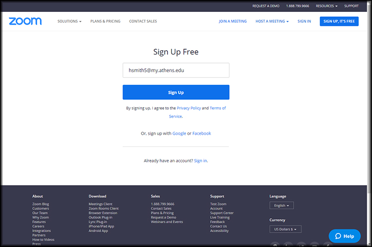Go to Plans & Pricing in the navigation bar

[105, 21]
